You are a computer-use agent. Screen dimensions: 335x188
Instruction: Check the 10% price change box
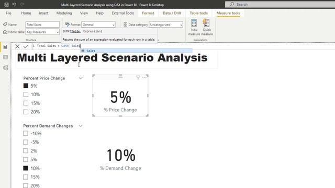[x=26, y=95]
